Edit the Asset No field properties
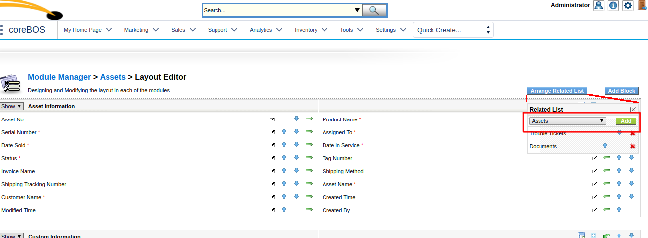 (272, 119)
